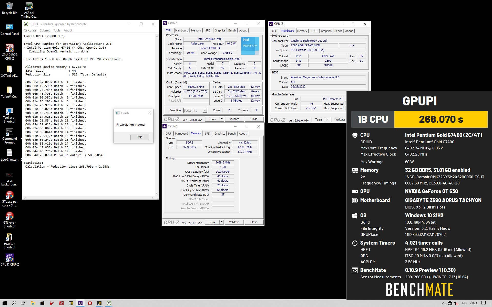Open File Explorer from taskbar
The image size is (492, 307).
coord(33,303)
